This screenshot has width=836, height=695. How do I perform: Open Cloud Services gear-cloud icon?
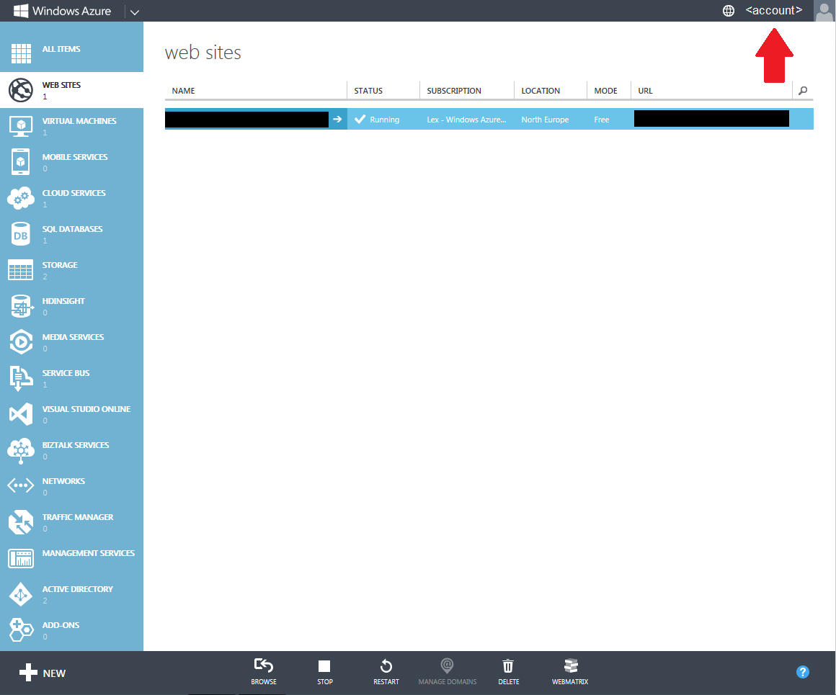click(21, 198)
